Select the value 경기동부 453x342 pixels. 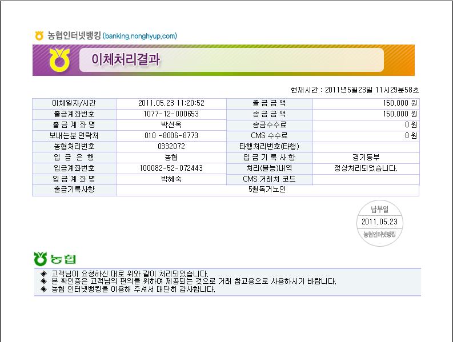366,157
